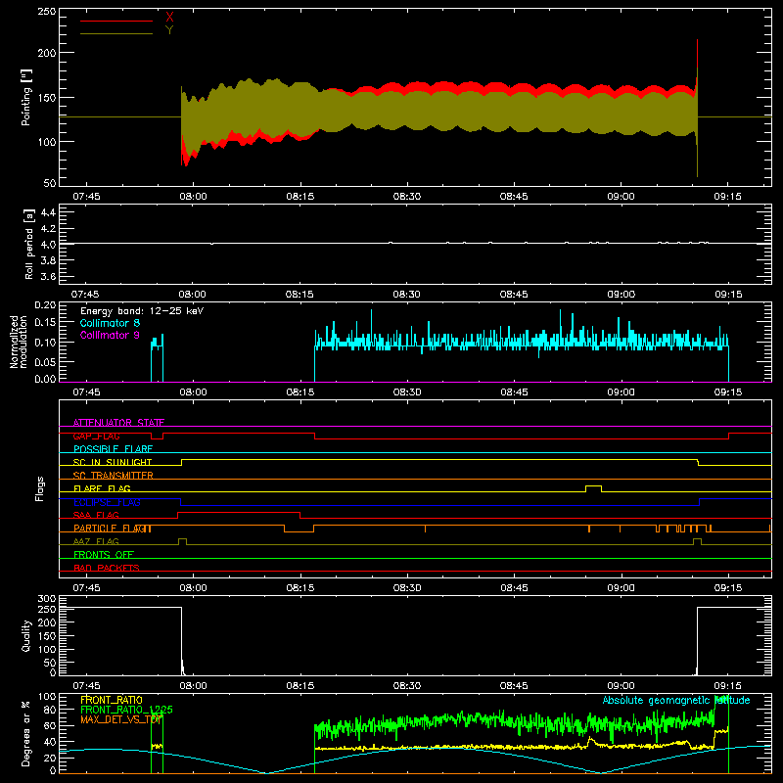Click the 80 value on the Degrees axis
The height and width of the screenshot is (783, 783).
pos(50,710)
